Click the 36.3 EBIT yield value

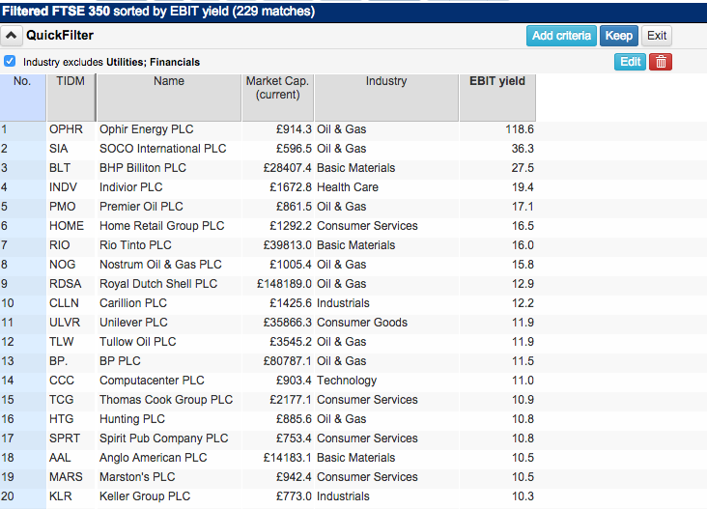[523, 149]
